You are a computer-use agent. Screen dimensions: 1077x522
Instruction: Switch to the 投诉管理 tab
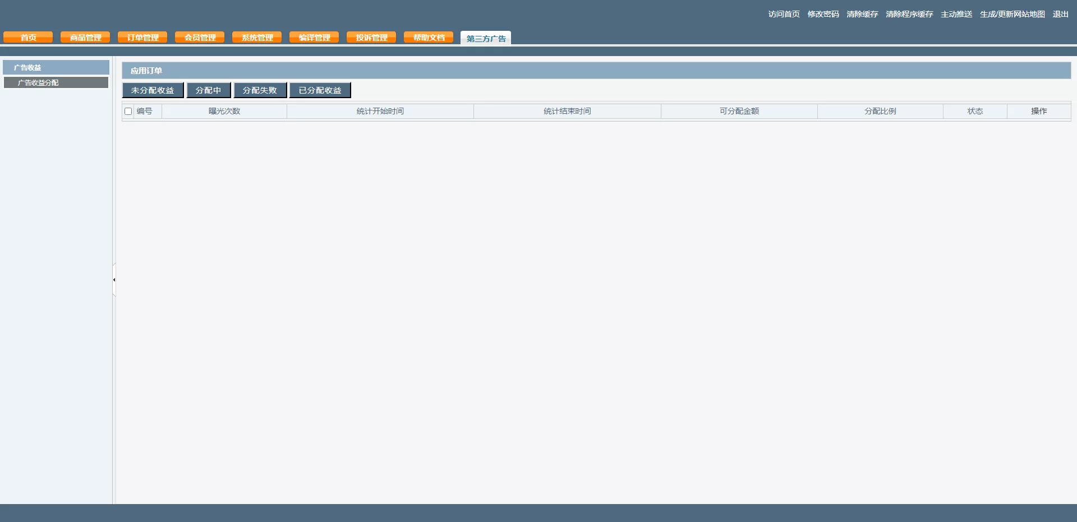click(x=371, y=38)
